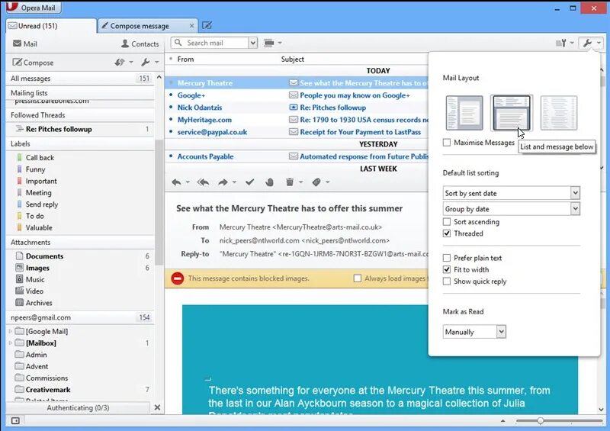Click the wrench icon in the Compose row
Image resolution: width=610 pixels, height=431 pixels.
tap(146, 63)
